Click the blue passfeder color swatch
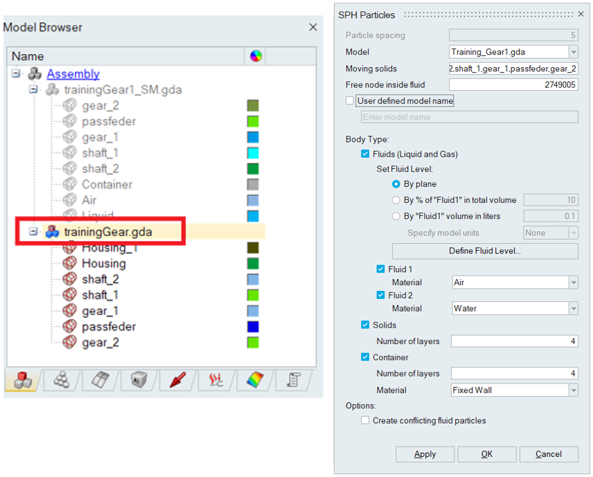This screenshot has width=593, height=477. 253,327
